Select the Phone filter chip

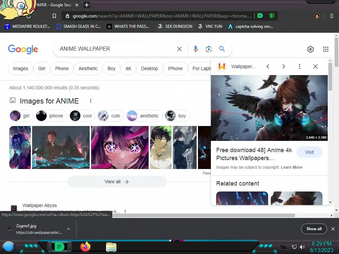62,68
